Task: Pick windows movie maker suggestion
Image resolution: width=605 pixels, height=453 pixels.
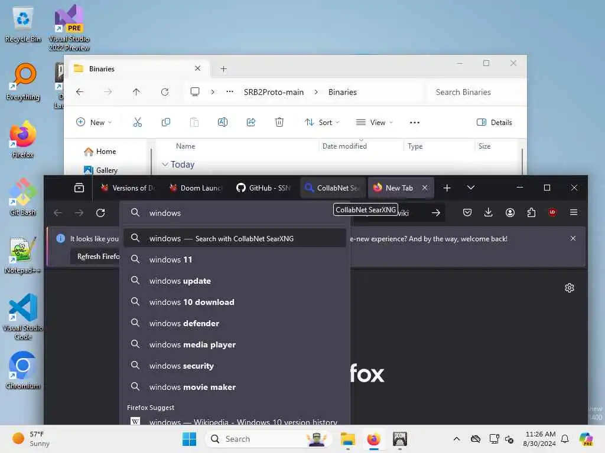Action: (x=235, y=387)
